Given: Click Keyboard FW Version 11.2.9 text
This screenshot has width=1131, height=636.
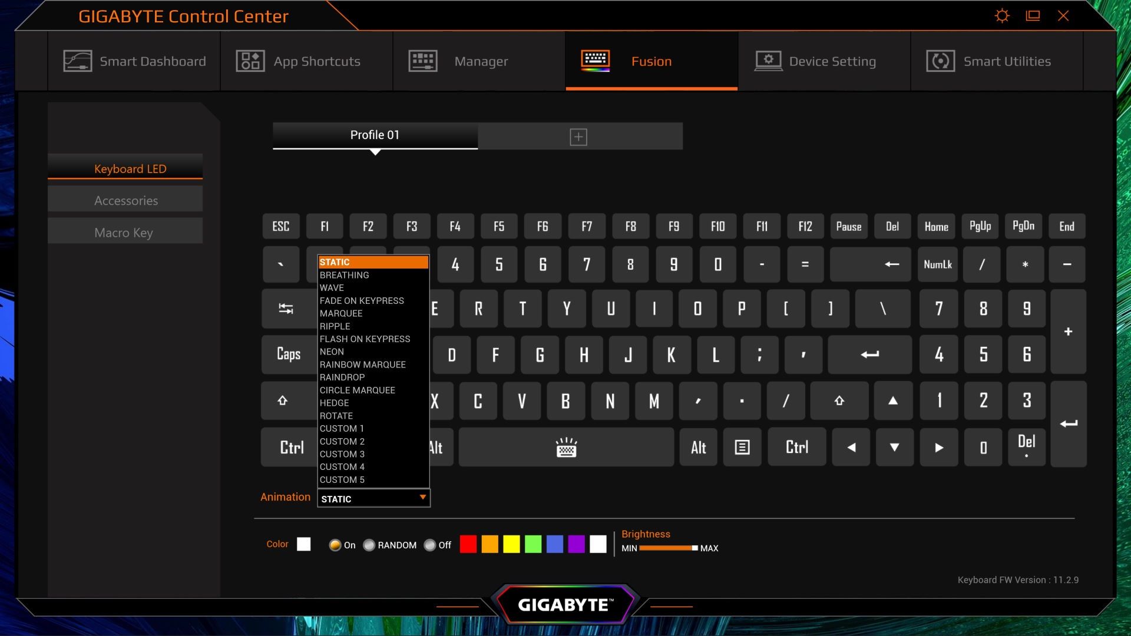Looking at the screenshot, I should point(1018,580).
